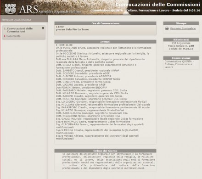202x179 pixels.
Task: Click the Dott. BARONE Claudio entry
Action: (x=89, y=96)
